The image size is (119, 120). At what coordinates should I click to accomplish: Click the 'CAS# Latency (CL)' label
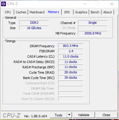coord(41,56)
